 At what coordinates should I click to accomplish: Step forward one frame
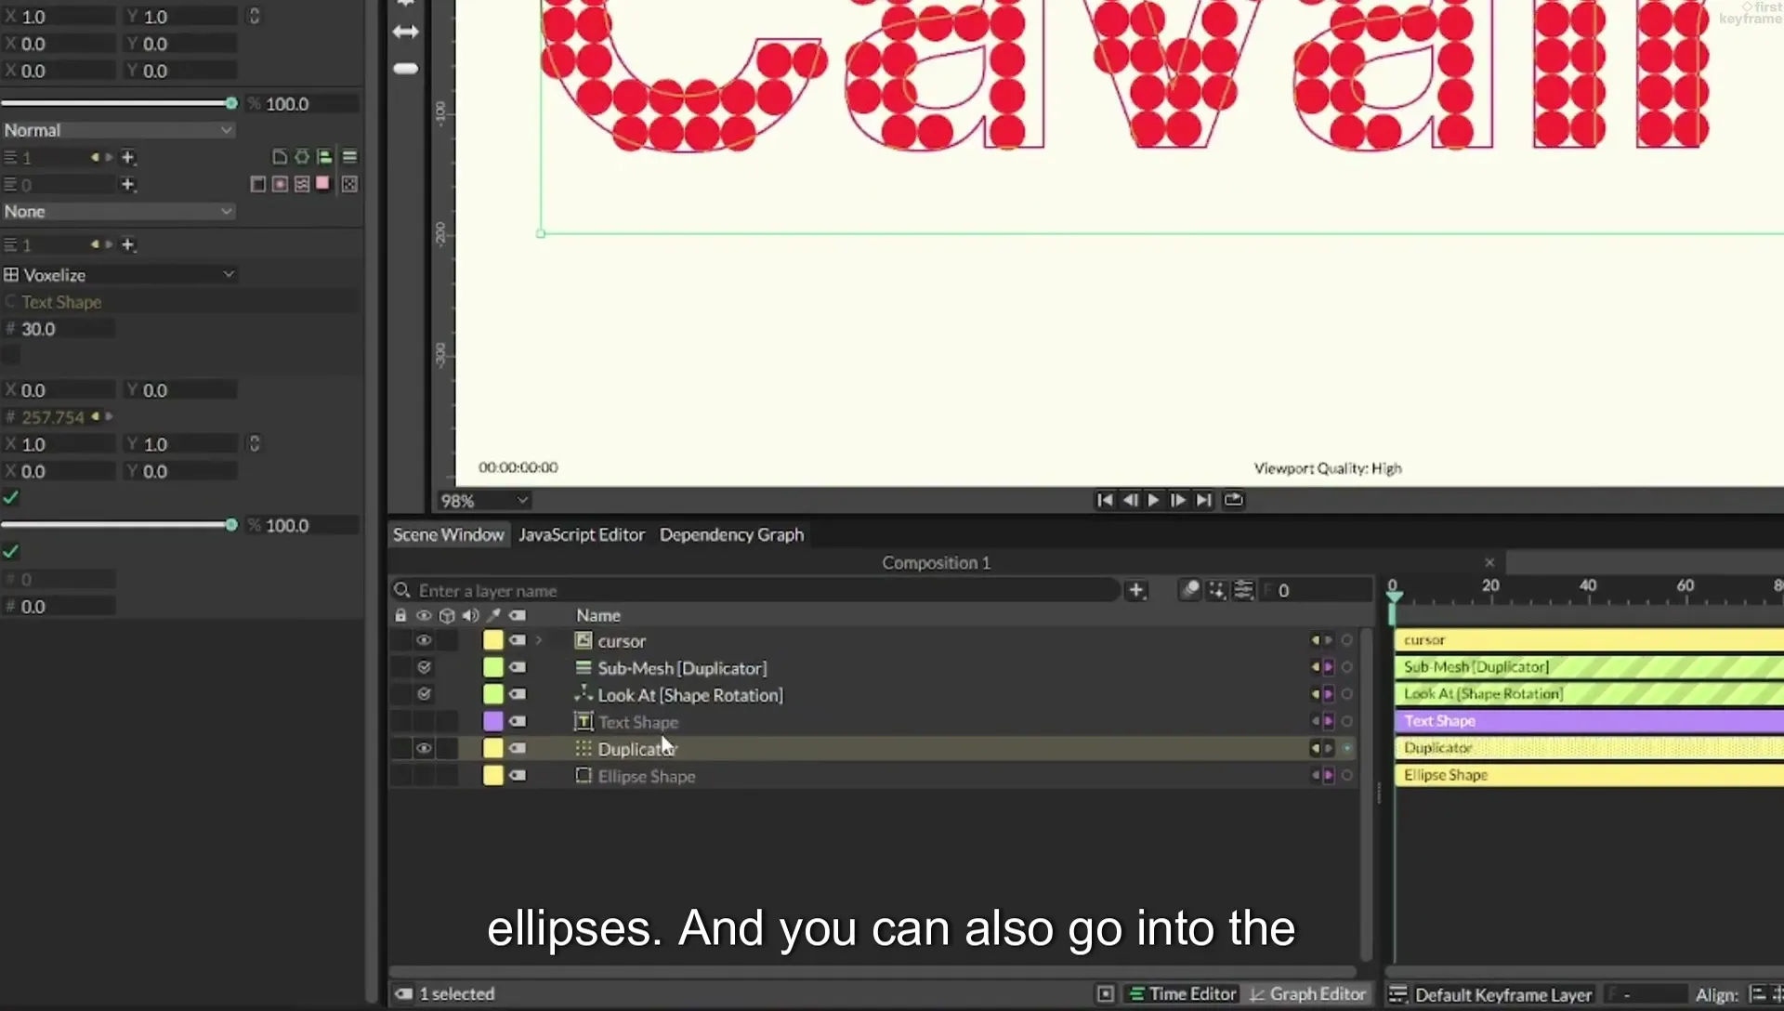pos(1177,500)
